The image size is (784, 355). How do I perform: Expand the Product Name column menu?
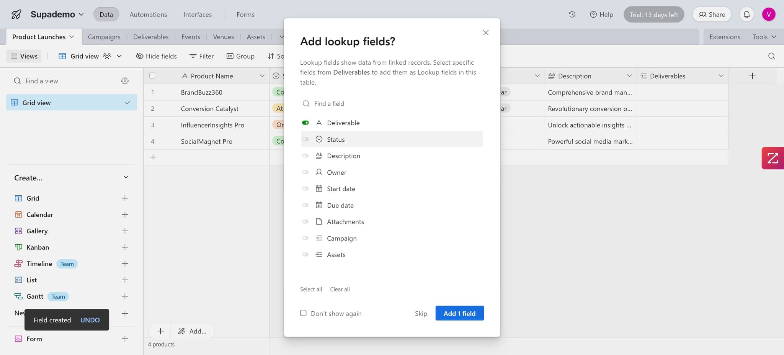pyautogui.click(x=262, y=76)
